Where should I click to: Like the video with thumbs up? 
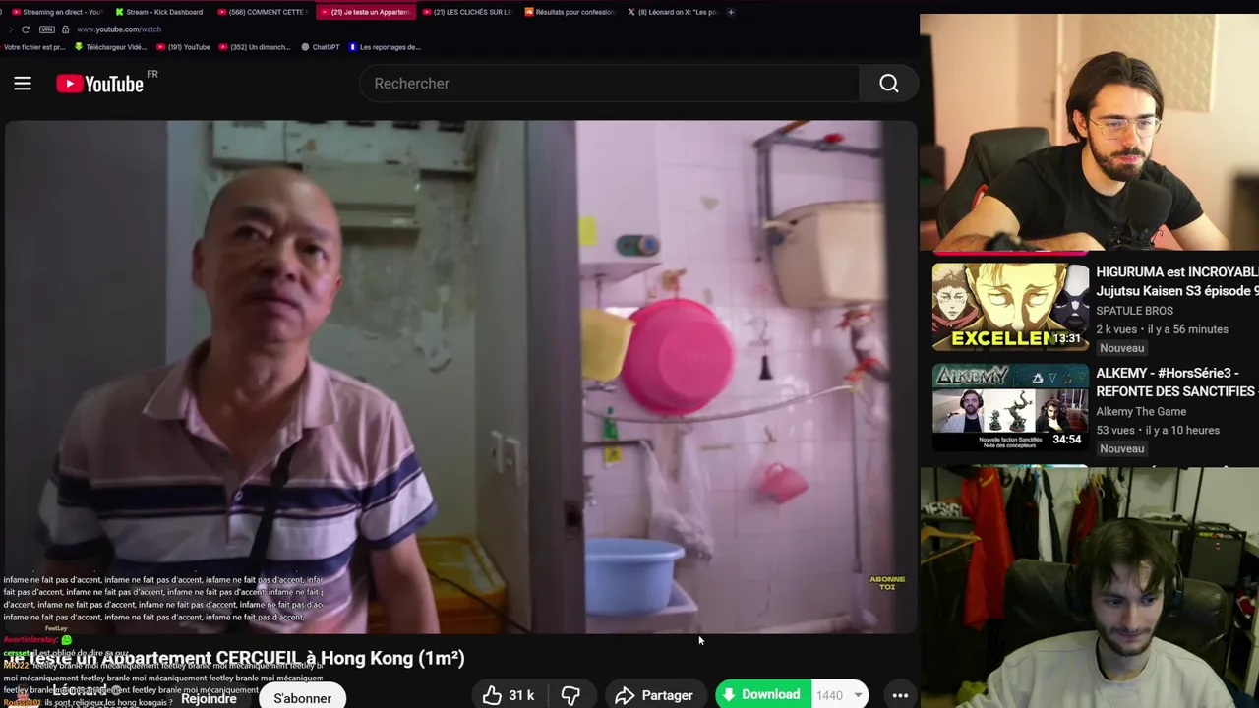point(492,695)
